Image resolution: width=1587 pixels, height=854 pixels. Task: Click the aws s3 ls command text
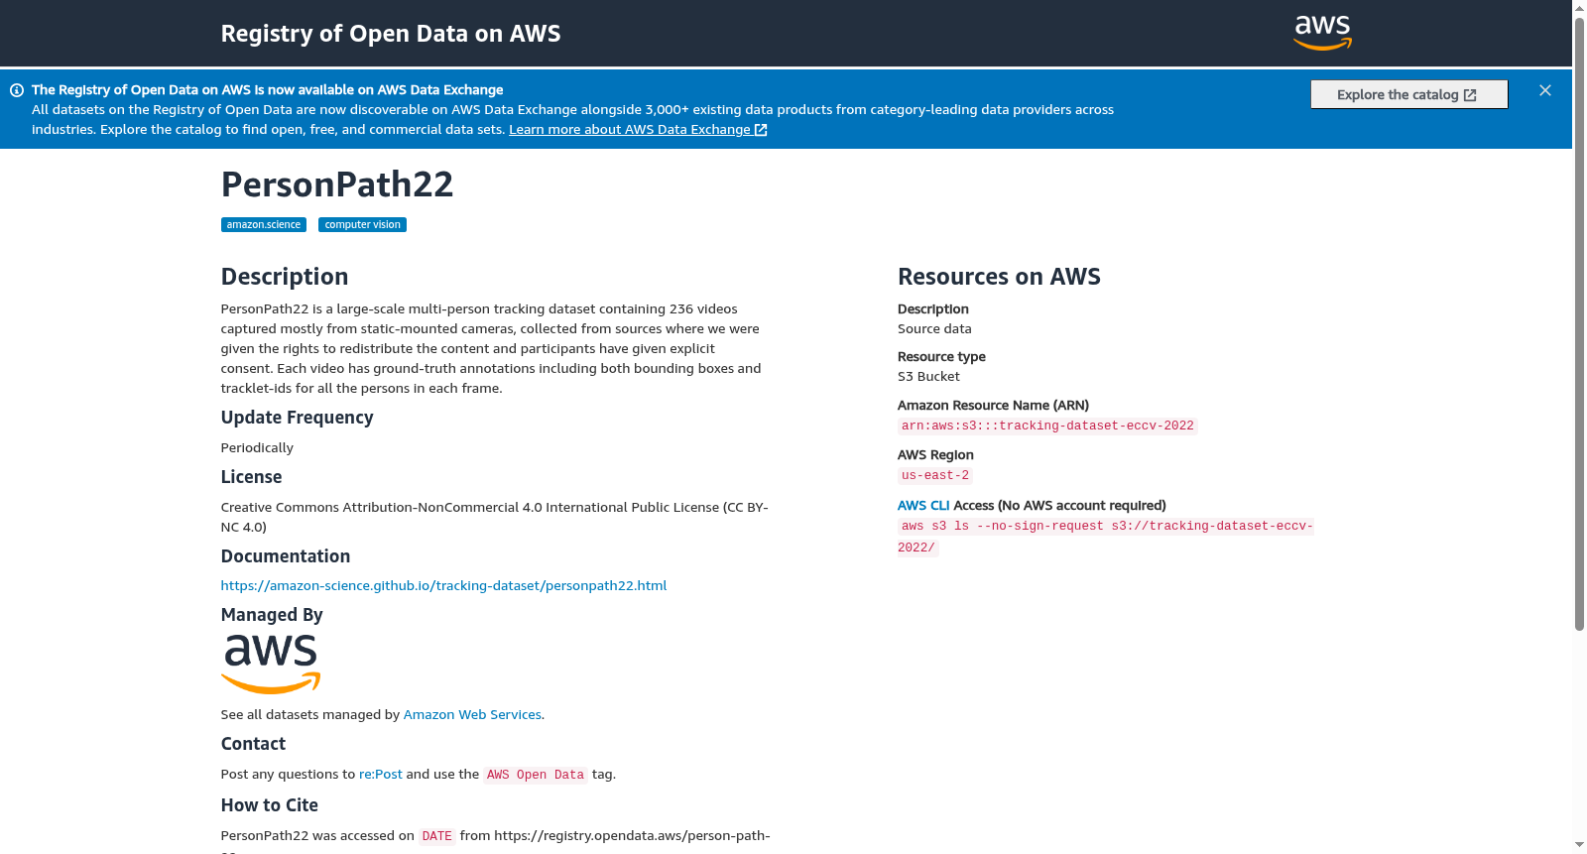click(x=1106, y=537)
